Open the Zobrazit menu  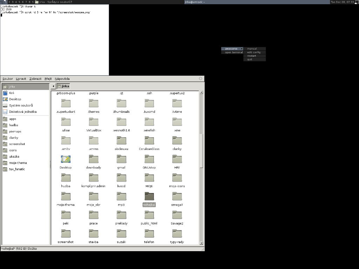(x=35, y=79)
